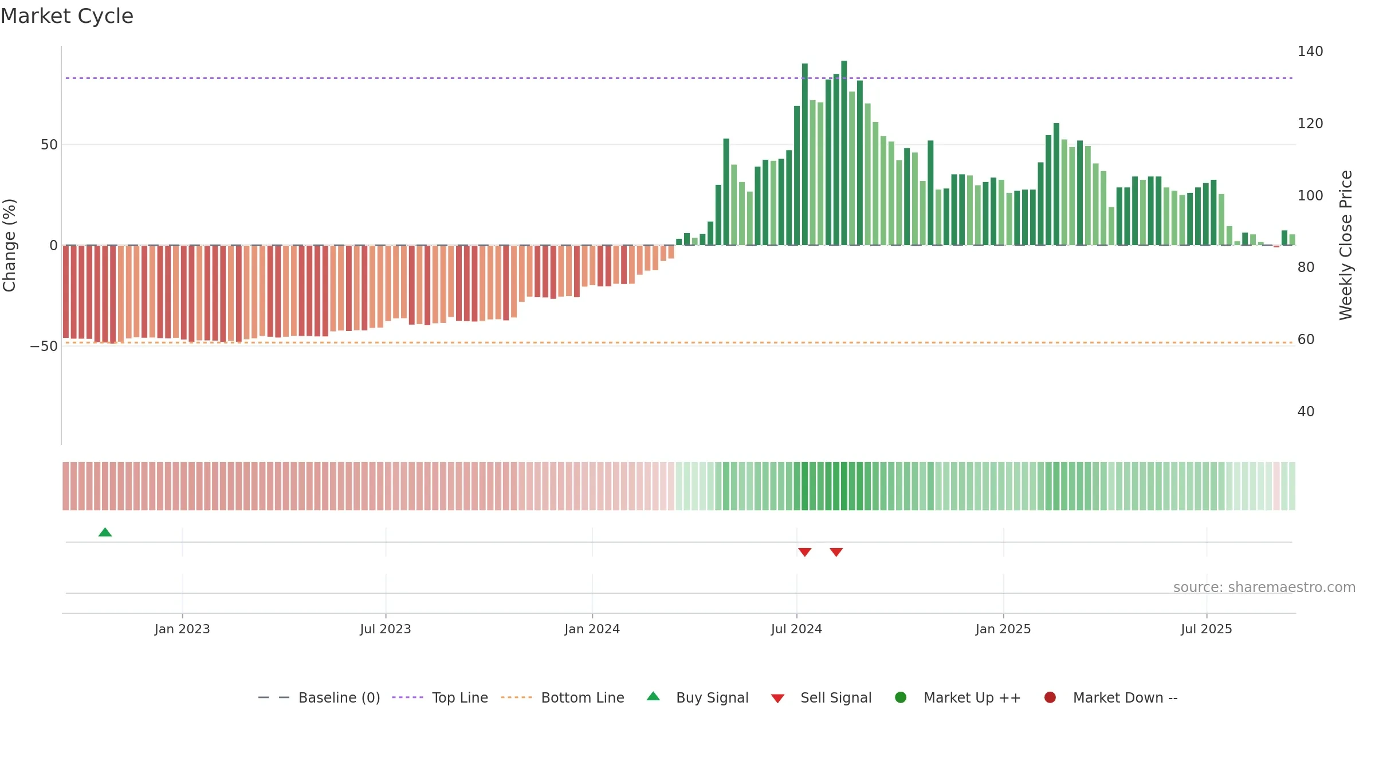Click the 60 tick on right axis
This screenshot has width=1375, height=773.
[x=1306, y=340]
